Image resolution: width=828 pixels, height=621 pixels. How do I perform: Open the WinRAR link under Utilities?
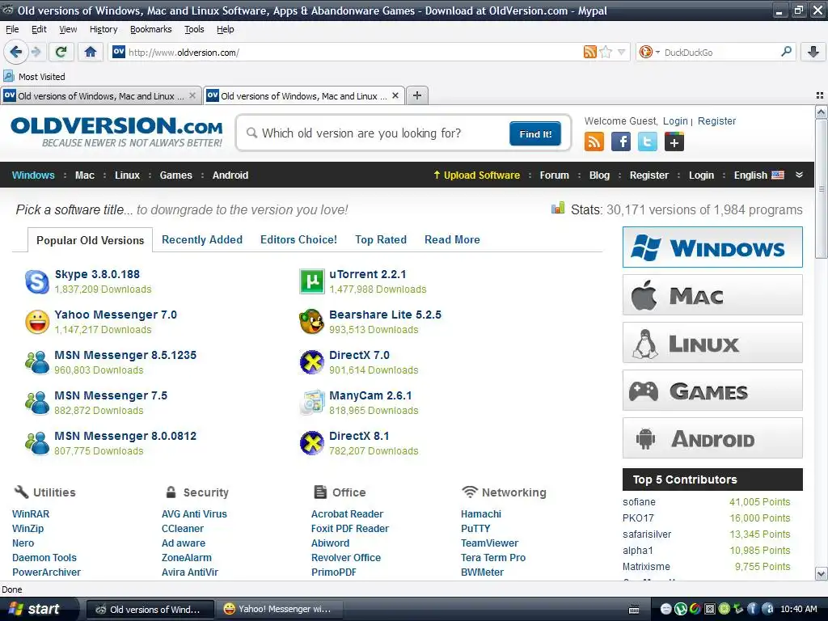(x=31, y=513)
